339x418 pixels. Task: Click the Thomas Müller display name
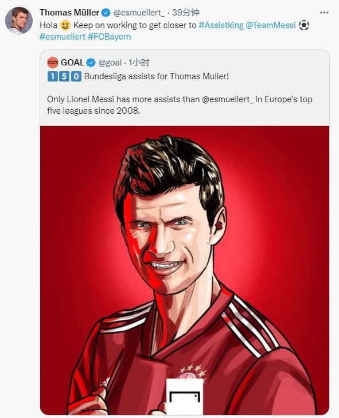coord(69,13)
